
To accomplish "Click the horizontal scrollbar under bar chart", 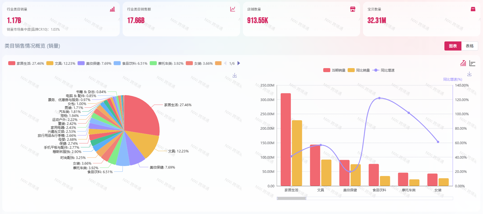I will pos(291,198).
